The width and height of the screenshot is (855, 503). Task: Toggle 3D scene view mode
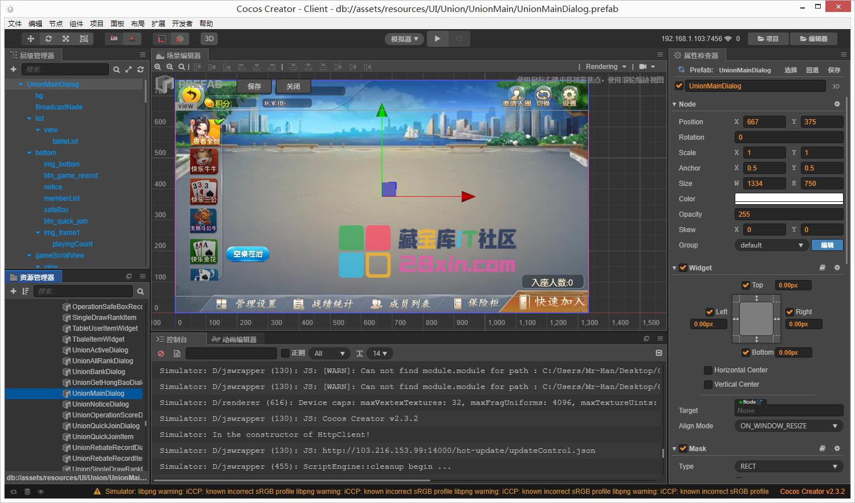click(x=209, y=39)
